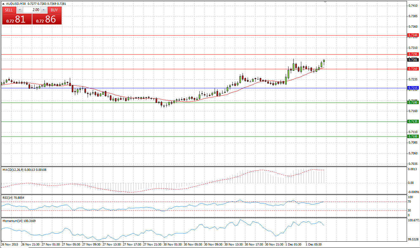The width and height of the screenshot is (420, 248).
Task: Select the 0.7260 red price level label
Action: coord(413,69)
